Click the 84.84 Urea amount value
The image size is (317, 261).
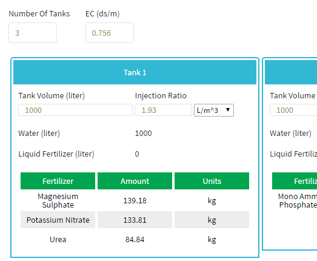(x=135, y=240)
